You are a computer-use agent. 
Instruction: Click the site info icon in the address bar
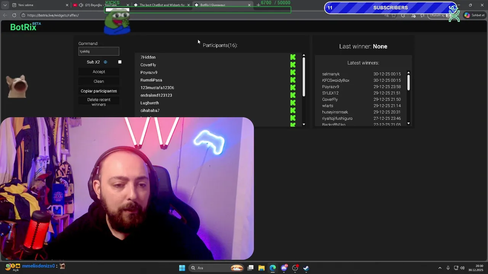(23, 15)
